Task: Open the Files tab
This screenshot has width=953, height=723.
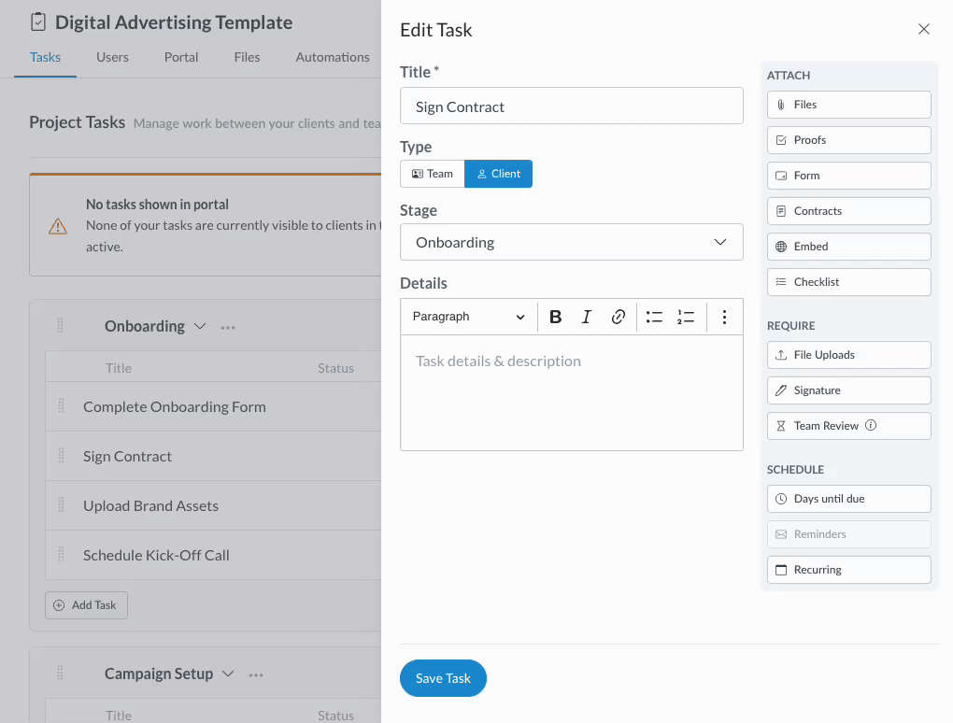Action: click(x=247, y=57)
